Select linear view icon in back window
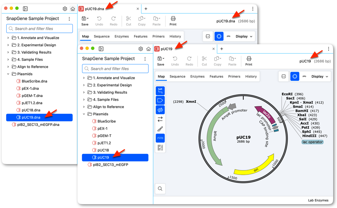This screenshot has width=337, height=208. coord(228,37)
